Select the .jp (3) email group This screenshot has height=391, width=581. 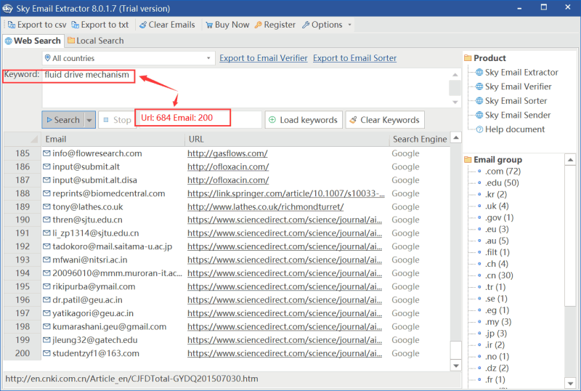pyautogui.click(x=496, y=333)
